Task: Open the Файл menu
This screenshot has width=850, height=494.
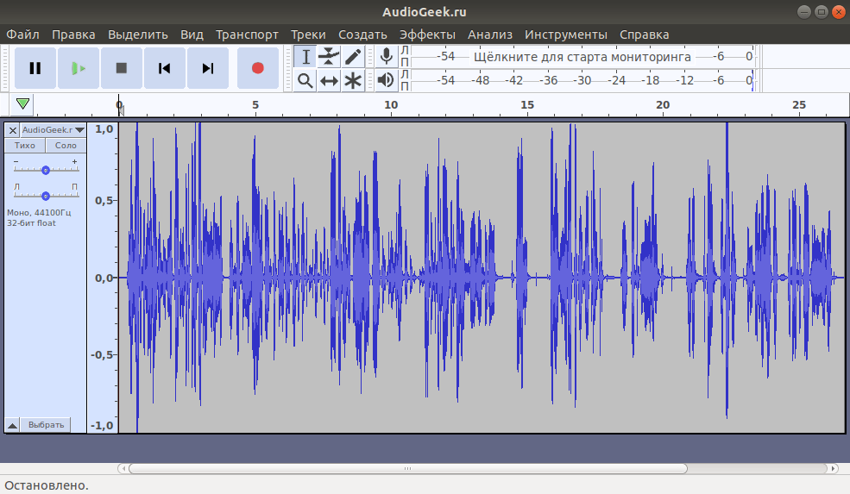Action: [22, 34]
